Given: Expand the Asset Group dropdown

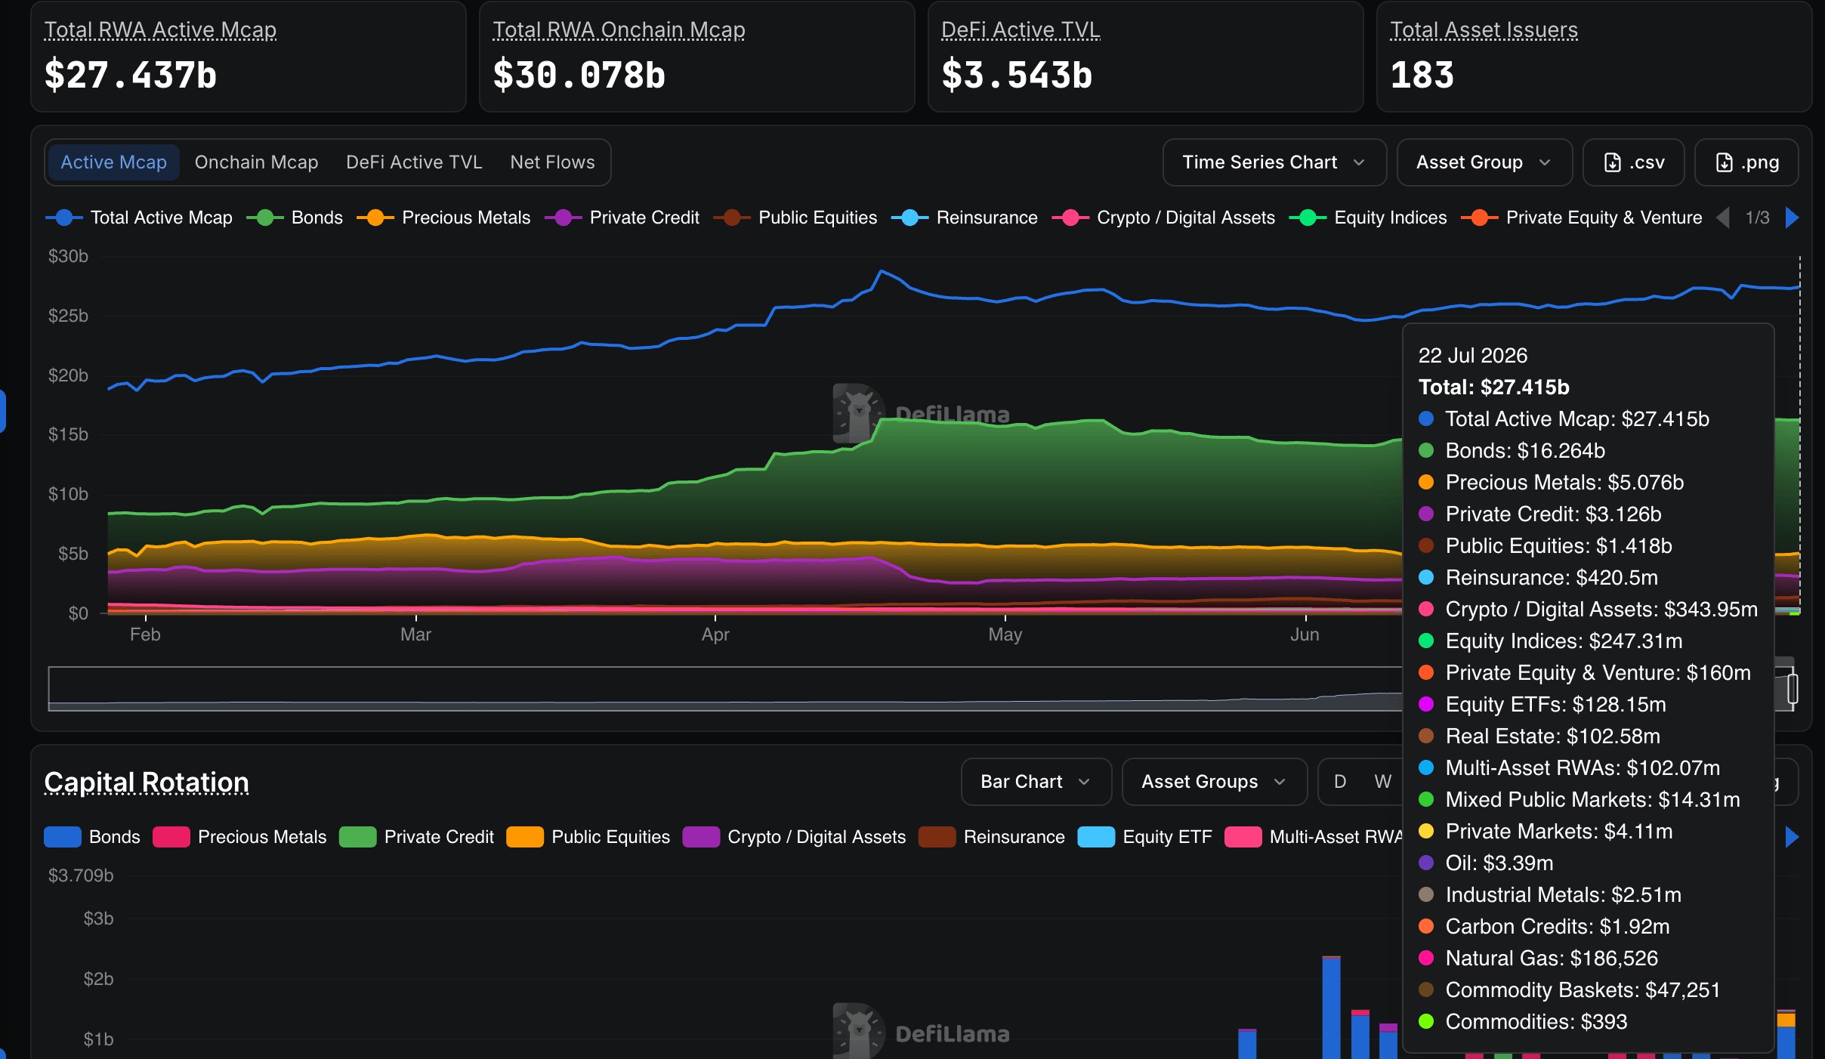Looking at the screenshot, I should (x=1484, y=162).
